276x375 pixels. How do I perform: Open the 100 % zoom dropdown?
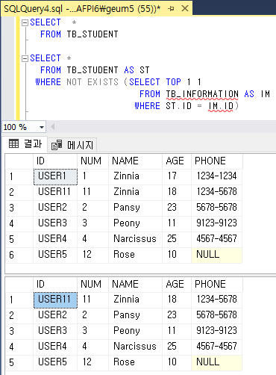42,127
